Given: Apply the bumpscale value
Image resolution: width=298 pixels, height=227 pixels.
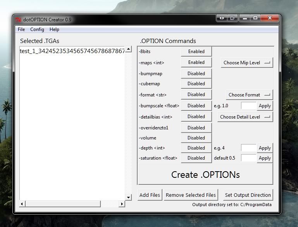Looking at the screenshot, I should tap(265, 106).
